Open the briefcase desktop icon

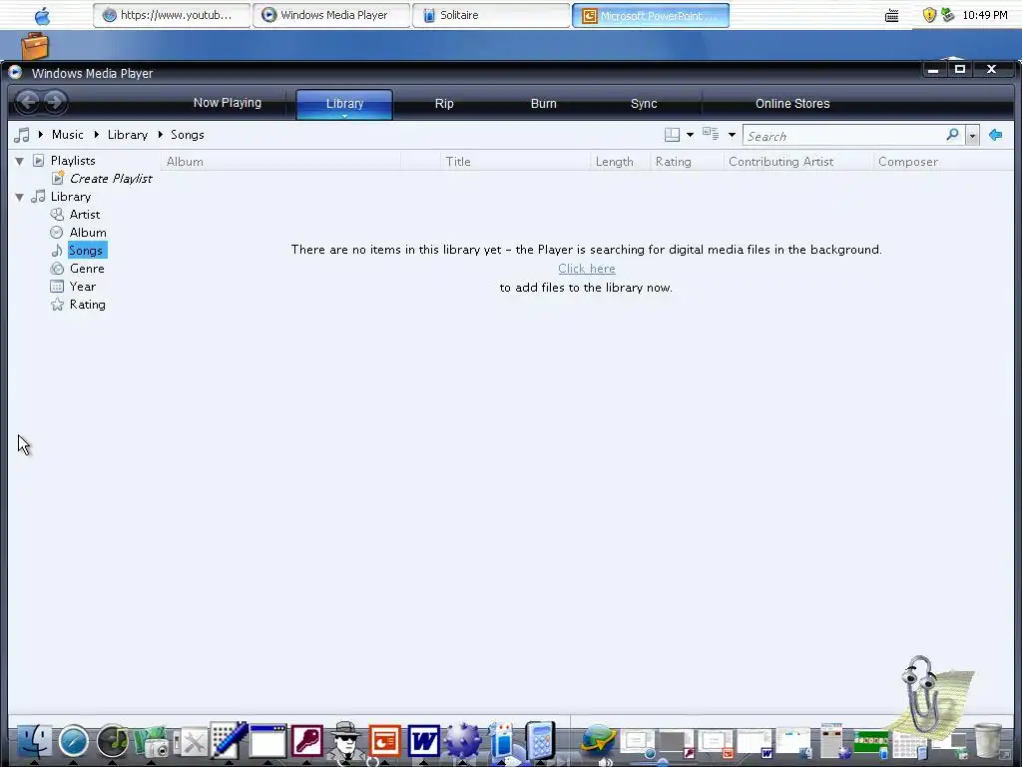[x=35, y=46]
